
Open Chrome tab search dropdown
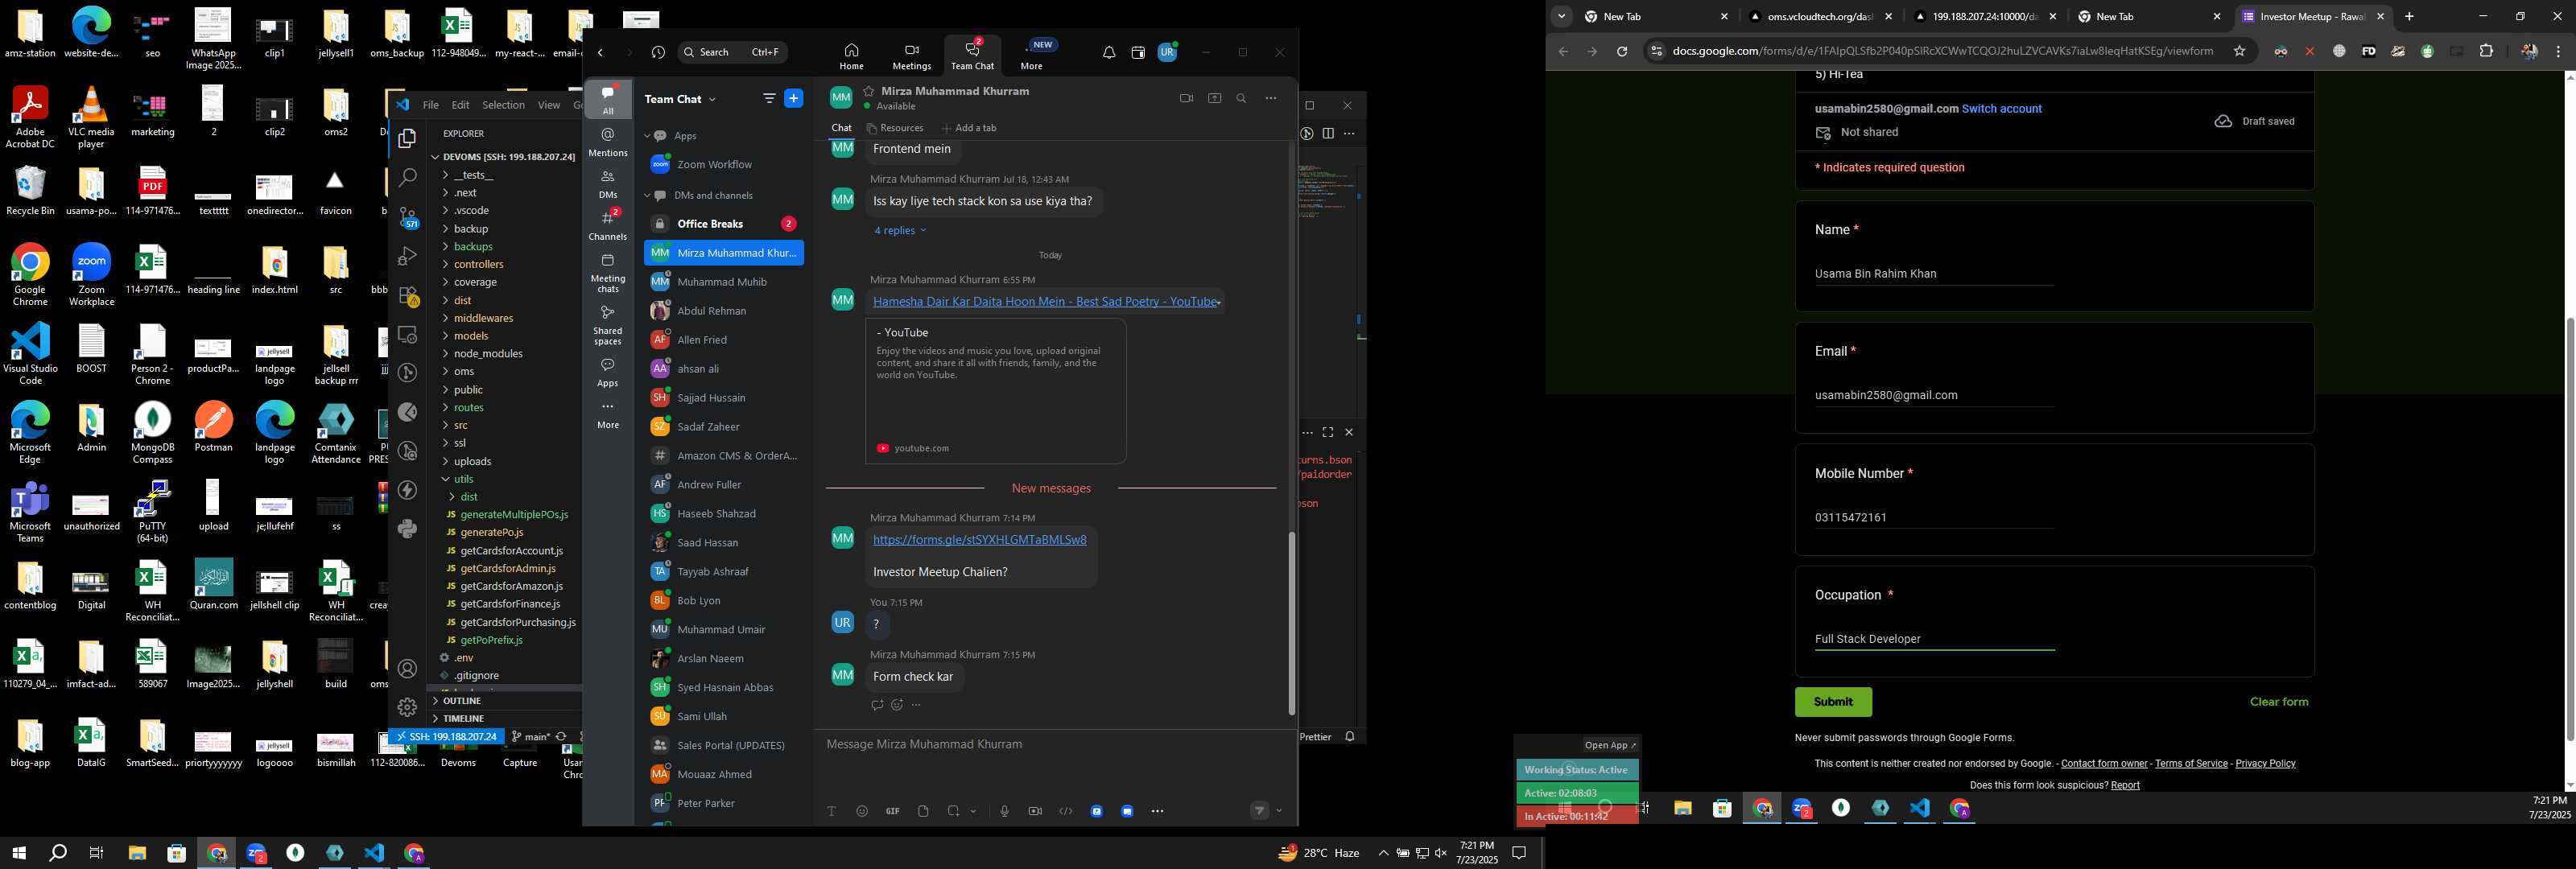click(1561, 16)
